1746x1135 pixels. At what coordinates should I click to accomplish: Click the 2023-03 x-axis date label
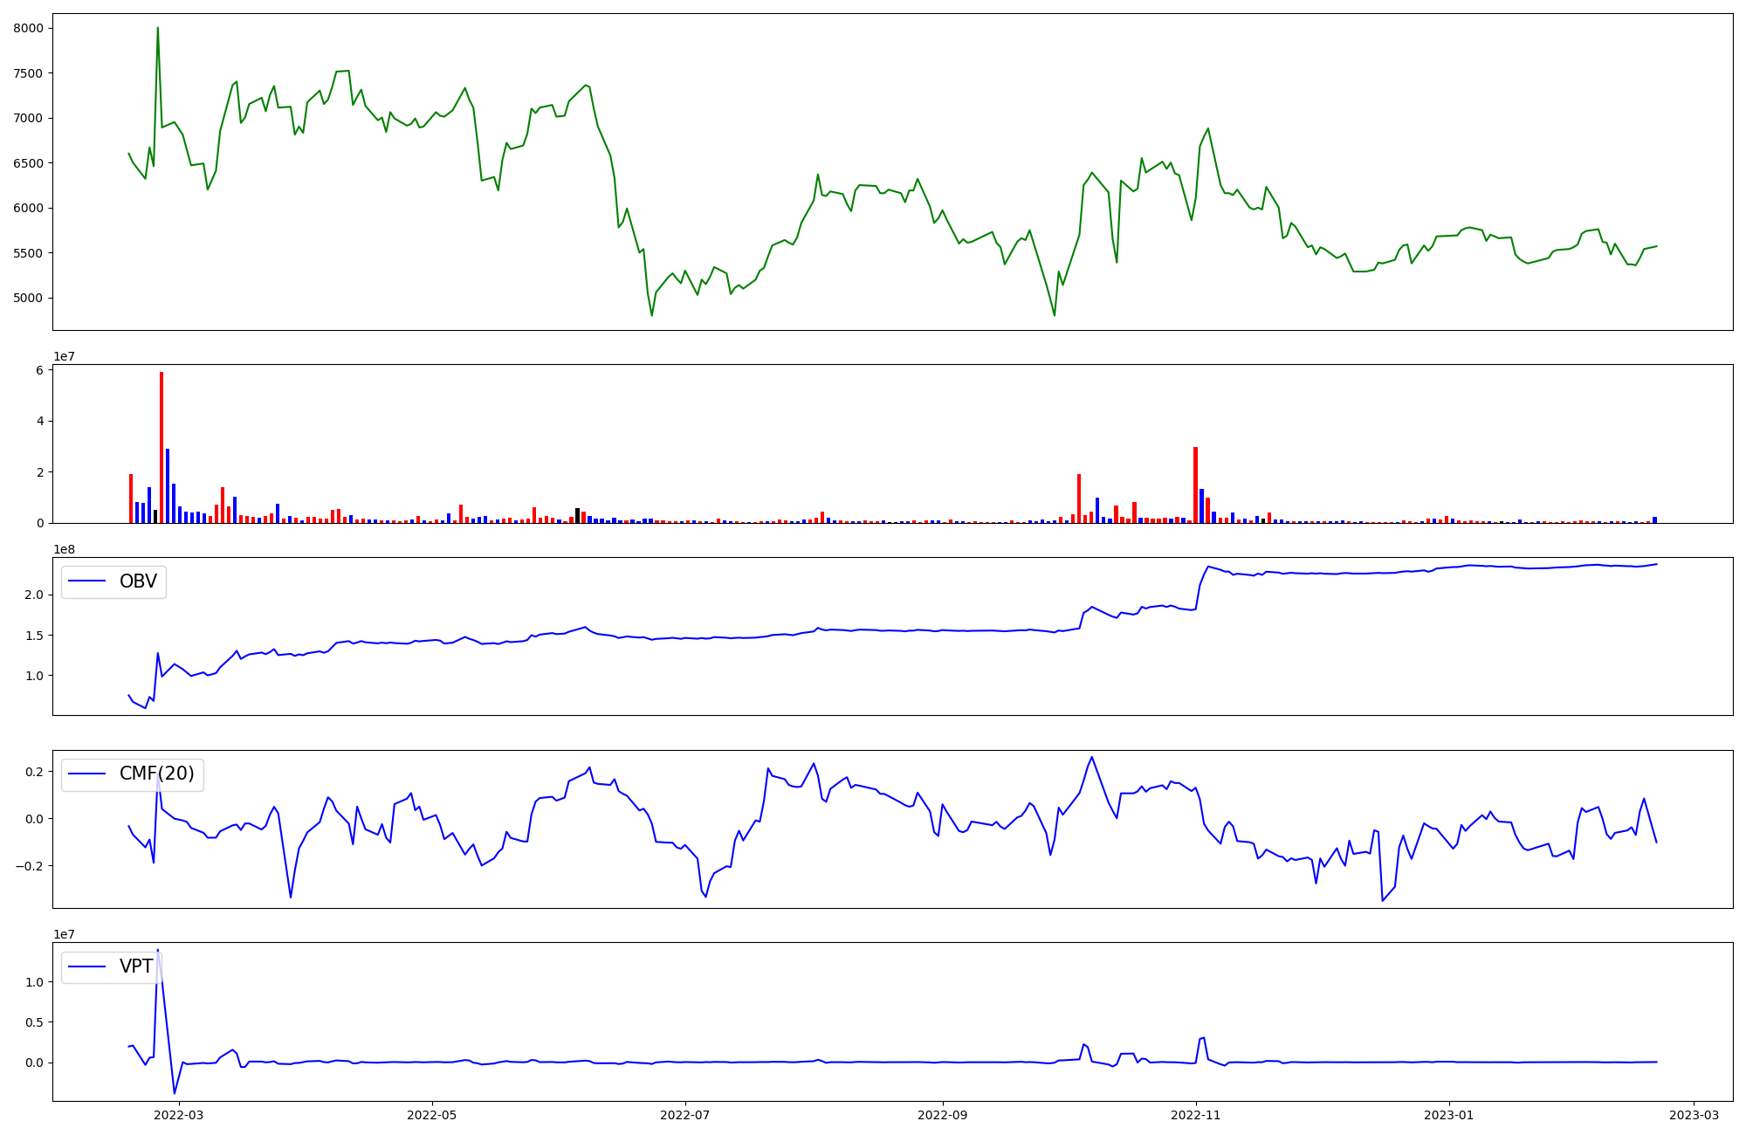click(1694, 1115)
